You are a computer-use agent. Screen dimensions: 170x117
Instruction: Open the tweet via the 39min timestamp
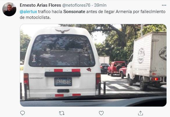click(x=100, y=5)
